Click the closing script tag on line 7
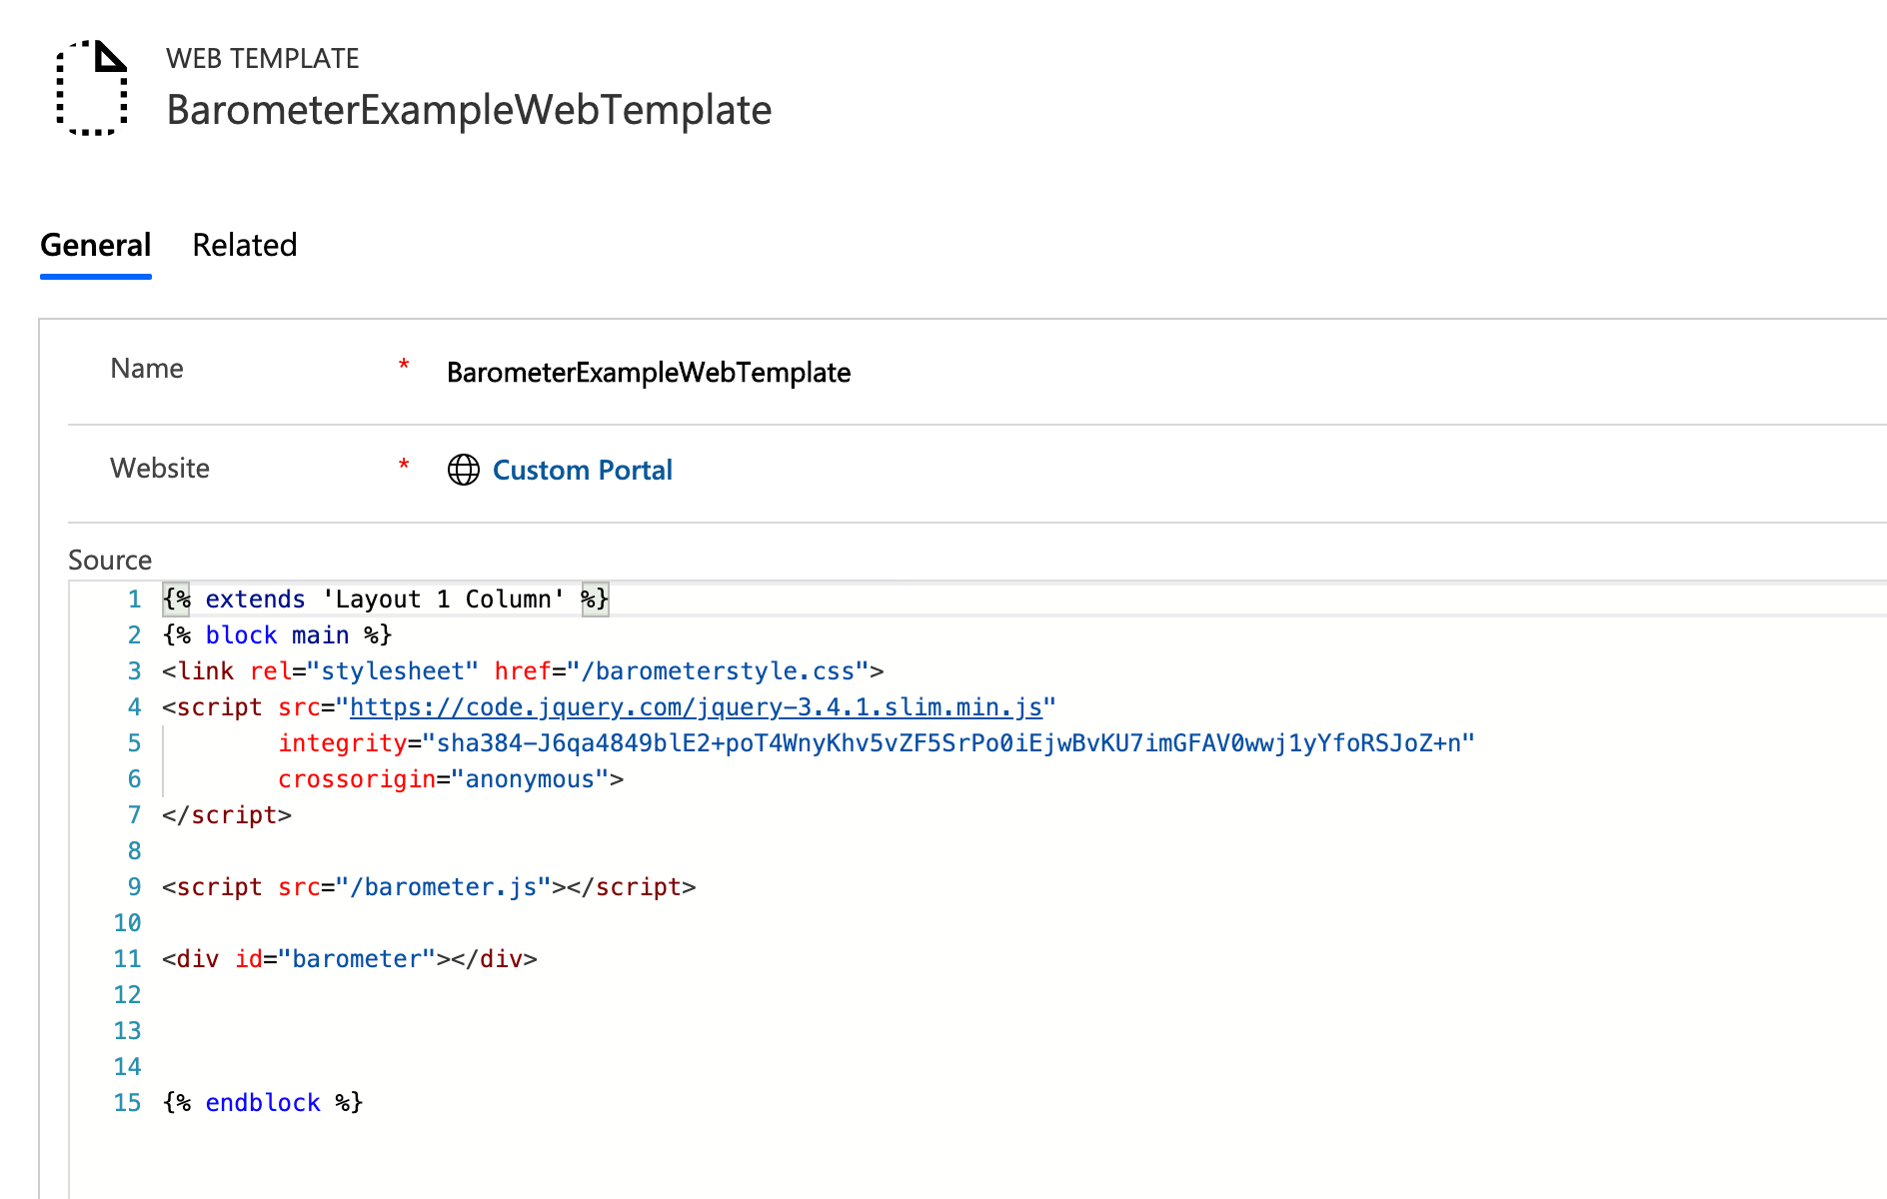Screen dimensions: 1887x1199 [x=227, y=815]
